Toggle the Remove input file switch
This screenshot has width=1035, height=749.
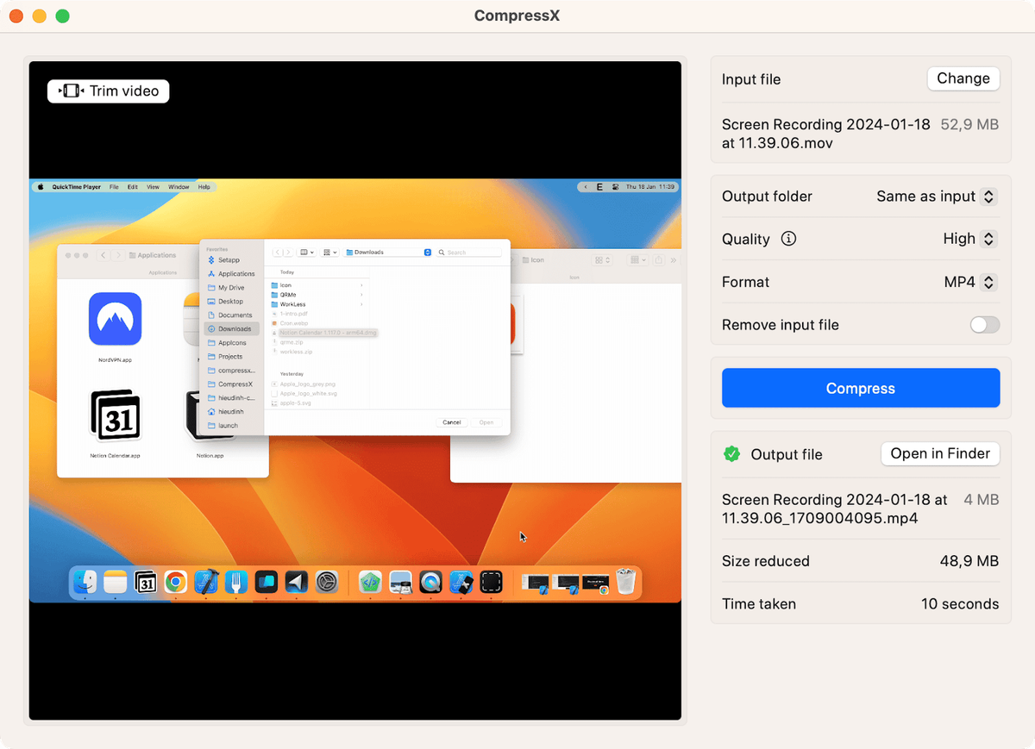tap(984, 325)
